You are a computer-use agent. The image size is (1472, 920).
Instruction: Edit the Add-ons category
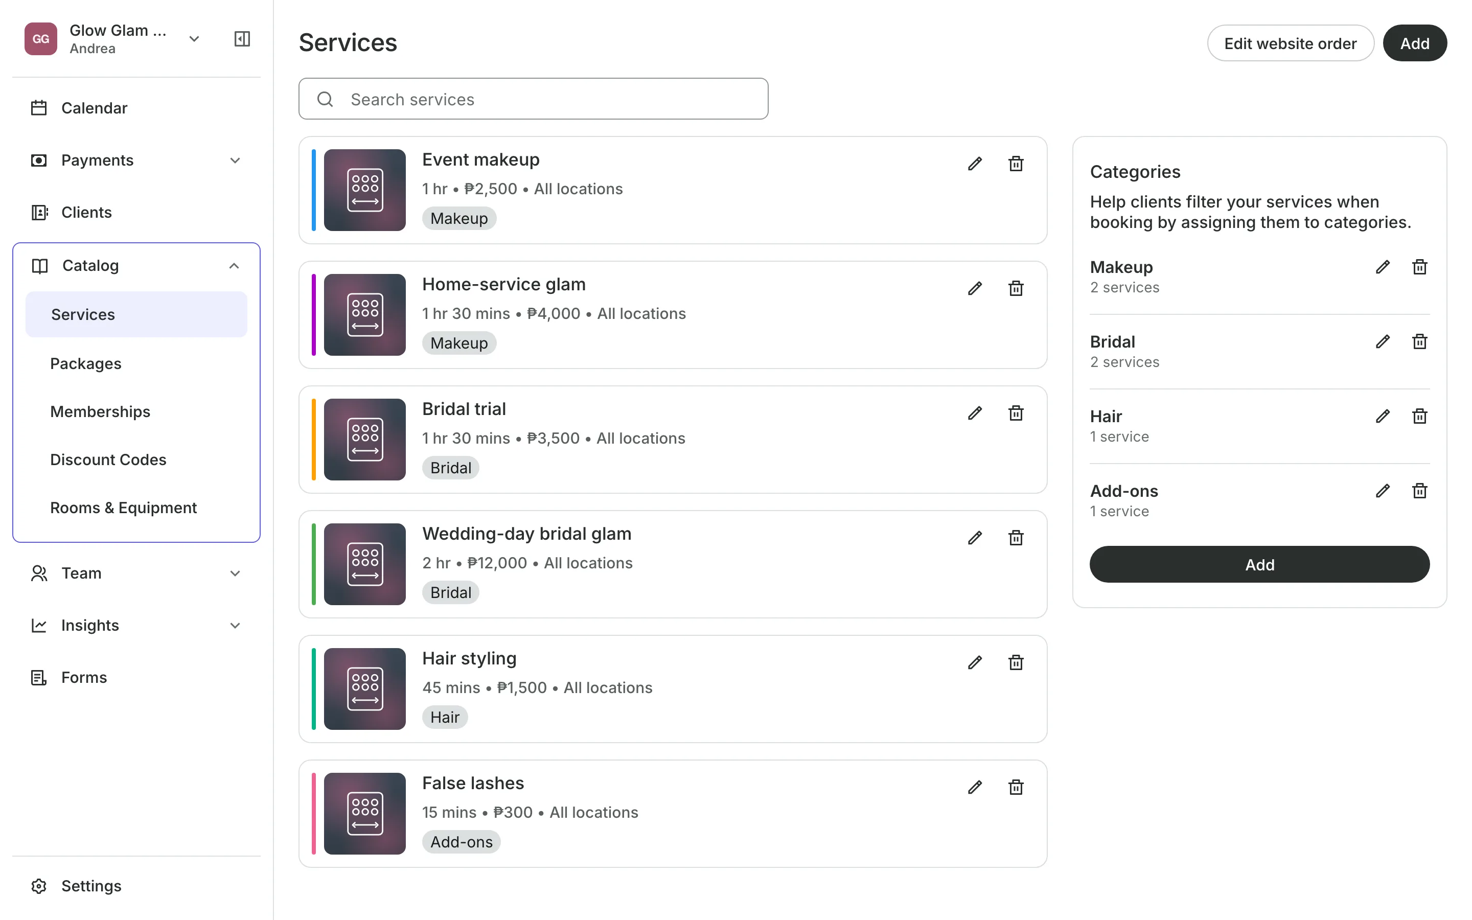click(1383, 491)
